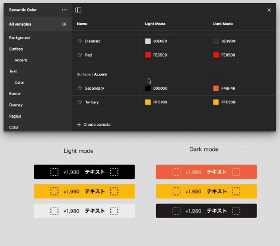Click the color type icon beside Disabled
This screenshot has height=246, width=280.
pyautogui.click(x=79, y=41)
